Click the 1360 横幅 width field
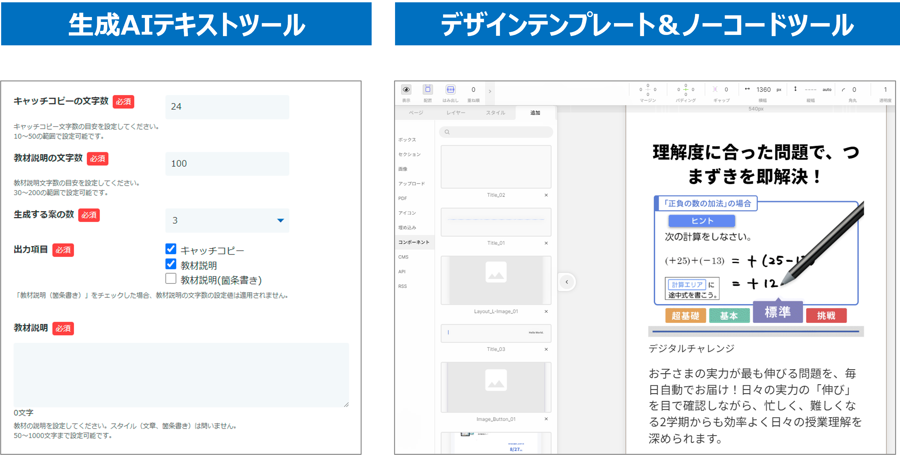Image resolution: width=900 pixels, height=455 pixels. pyautogui.click(x=763, y=89)
